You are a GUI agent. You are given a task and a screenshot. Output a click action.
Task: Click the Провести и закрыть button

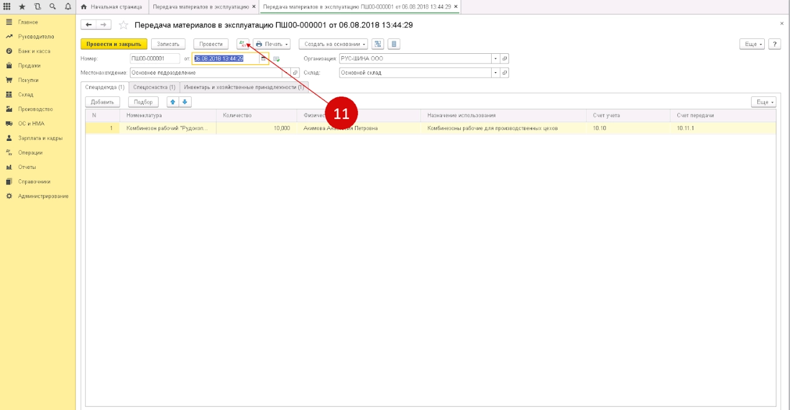(x=114, y=44)
